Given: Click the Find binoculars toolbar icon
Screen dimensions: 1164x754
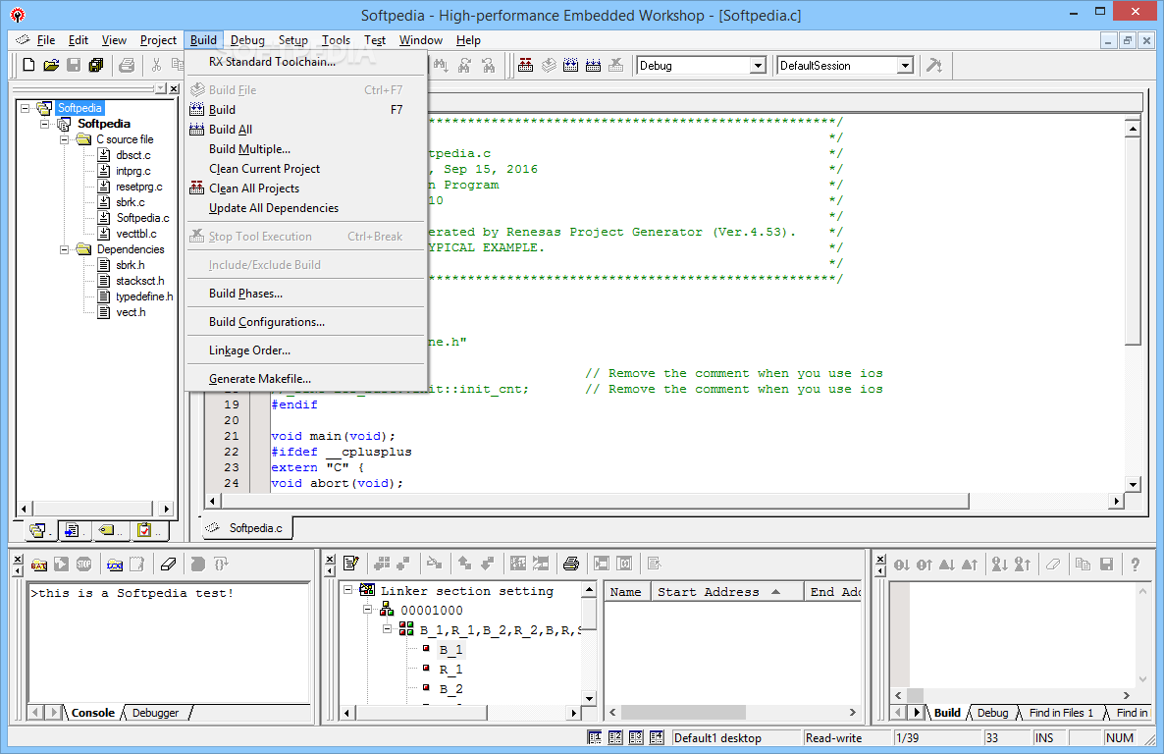Looking at the screenshot, I should (441, 66).
